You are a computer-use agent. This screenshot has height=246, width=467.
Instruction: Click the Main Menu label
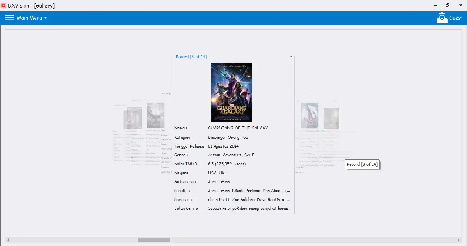(x=29, y=18)
